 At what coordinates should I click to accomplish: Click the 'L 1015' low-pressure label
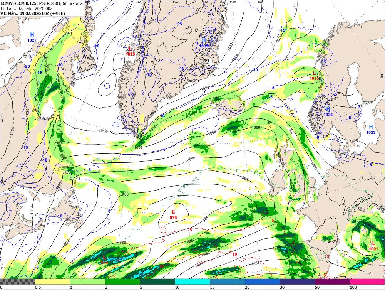point(130,51)
